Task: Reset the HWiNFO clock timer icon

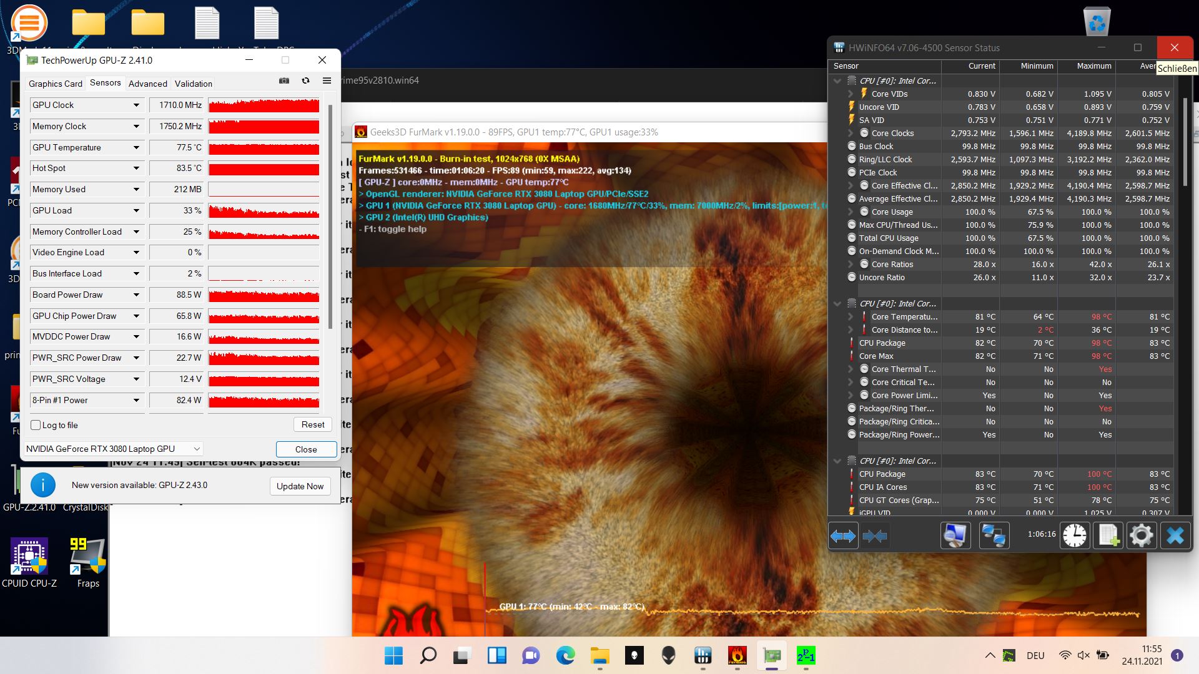Action: click(x=1075, y=535)
